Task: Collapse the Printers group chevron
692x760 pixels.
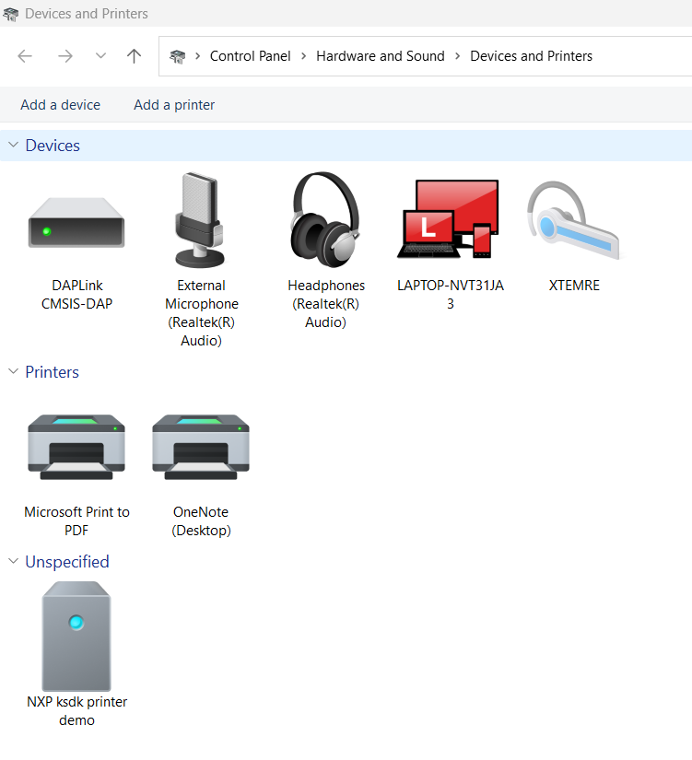Action: [14, 371]
